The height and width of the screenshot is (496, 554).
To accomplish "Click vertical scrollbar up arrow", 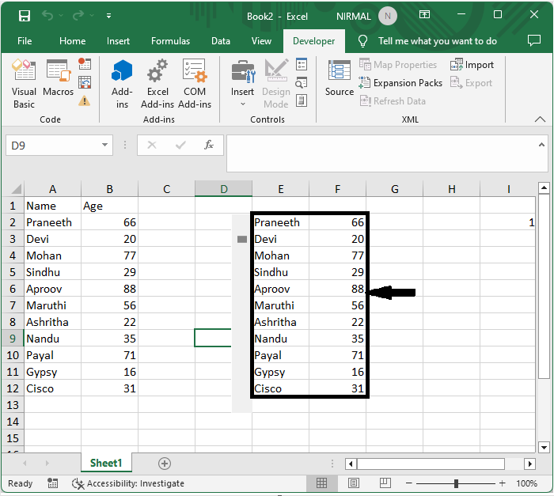I will (x=545, y=187).
